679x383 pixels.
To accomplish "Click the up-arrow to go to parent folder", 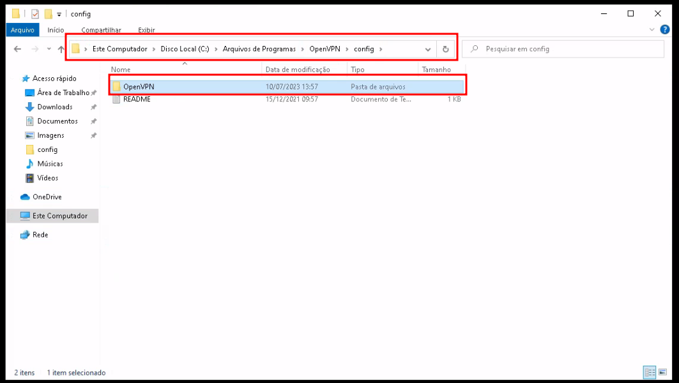I will [x=61, y=49].
